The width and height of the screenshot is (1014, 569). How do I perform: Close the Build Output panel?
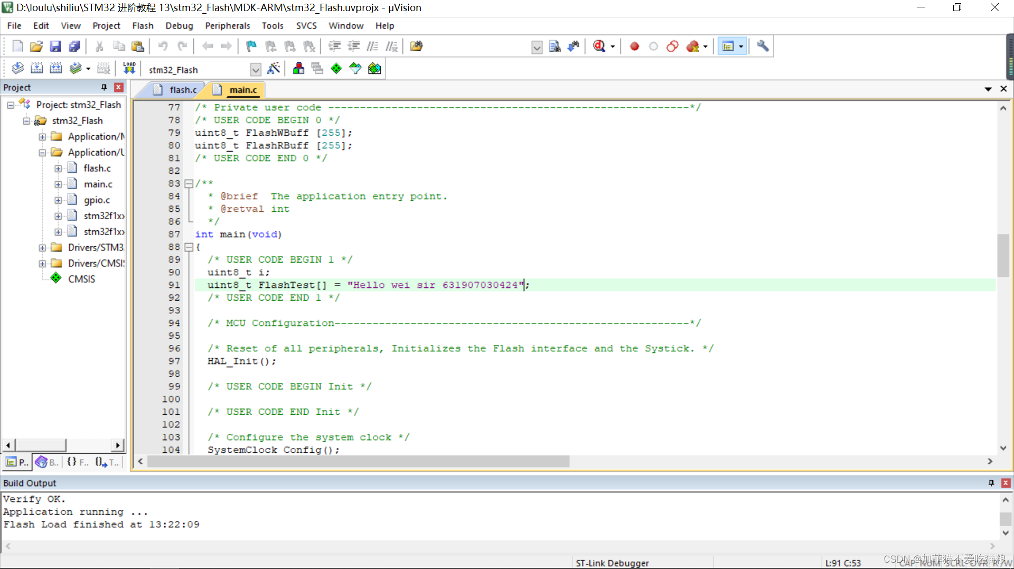coord(1006,483)
